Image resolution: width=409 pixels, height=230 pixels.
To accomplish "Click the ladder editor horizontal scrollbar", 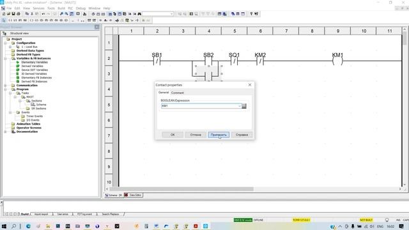I will [181, 189].
